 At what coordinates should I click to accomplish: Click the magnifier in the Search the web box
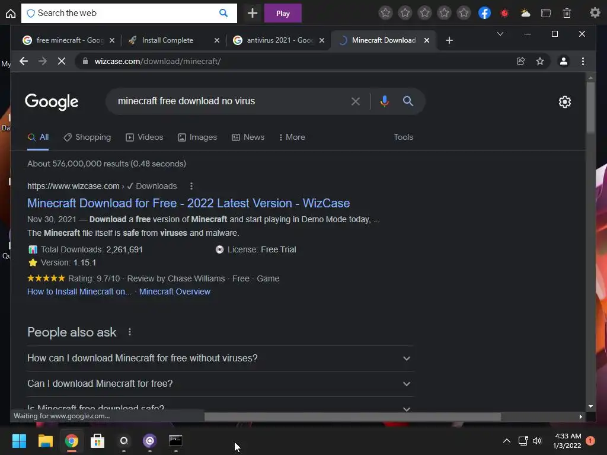coord(223,13)
